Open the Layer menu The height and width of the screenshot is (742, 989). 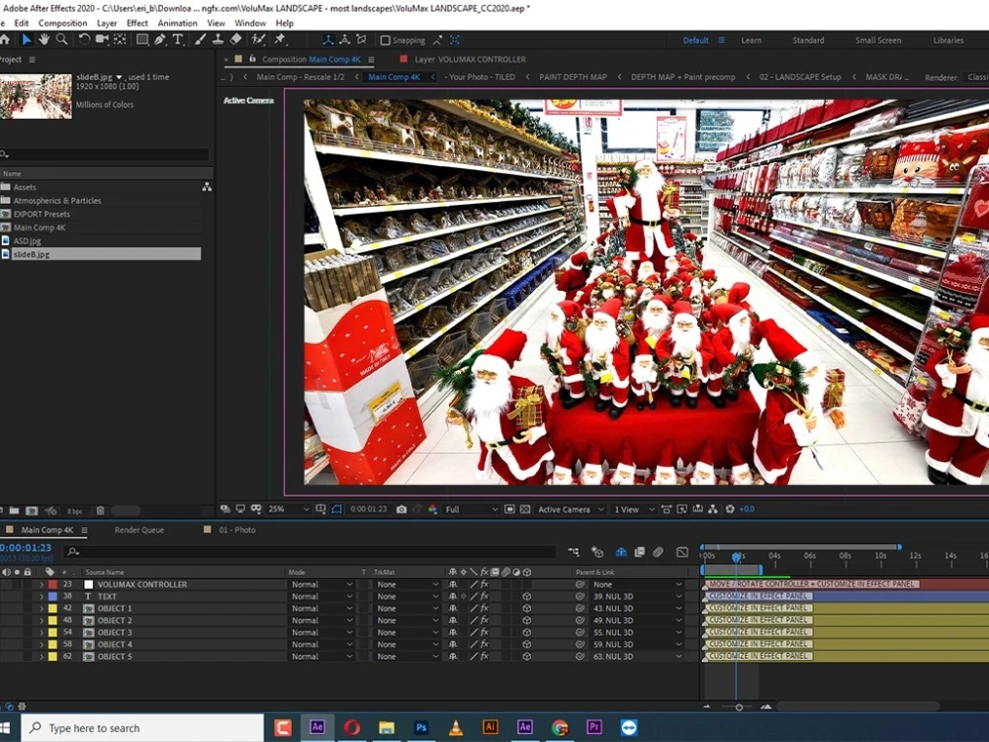point(107,23)
